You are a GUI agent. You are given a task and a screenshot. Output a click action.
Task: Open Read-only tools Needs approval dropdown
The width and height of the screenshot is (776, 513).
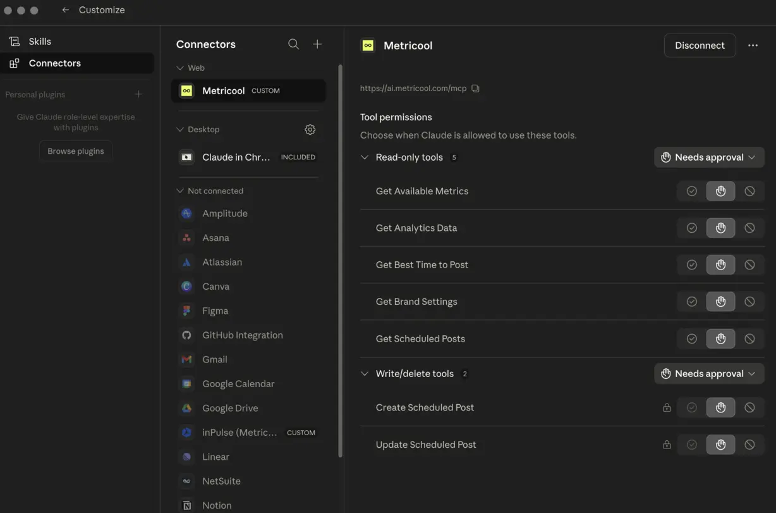point(709,158)
